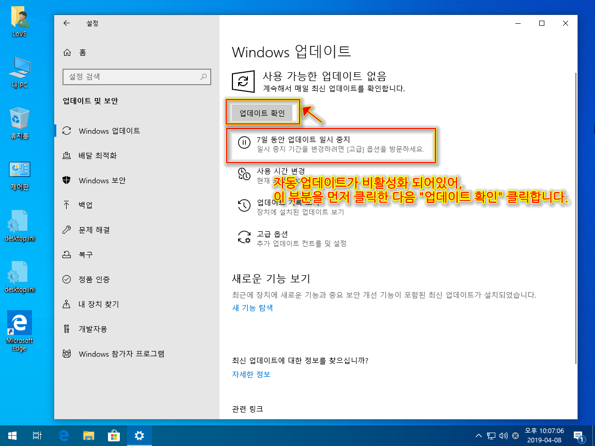
Task: Click the magnifier icon in search box
Action: 203,76
